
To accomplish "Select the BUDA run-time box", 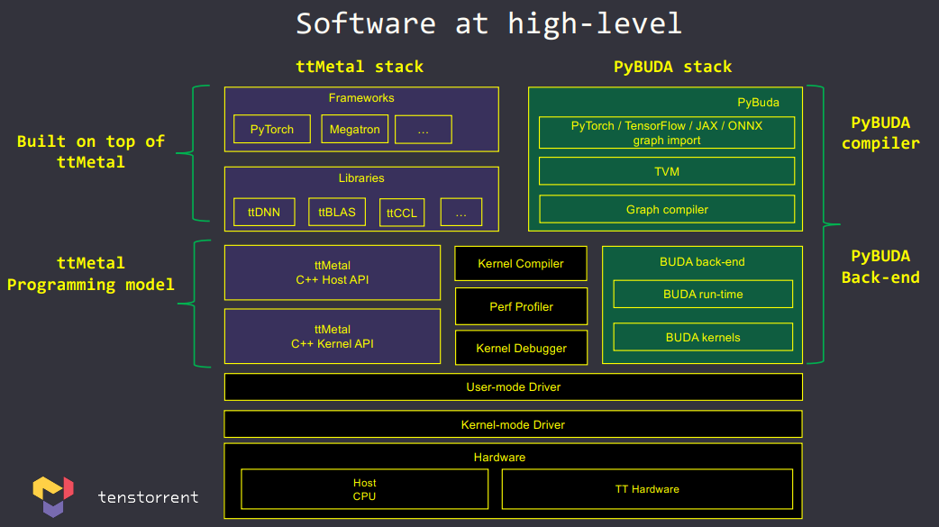I will click(703, 294).
